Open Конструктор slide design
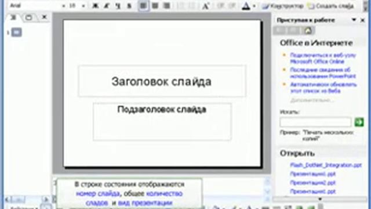 [x=283, y=6]
